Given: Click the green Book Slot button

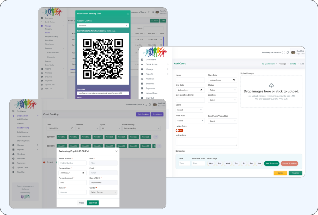Looking at the screenshot, I should click(93, 203).
